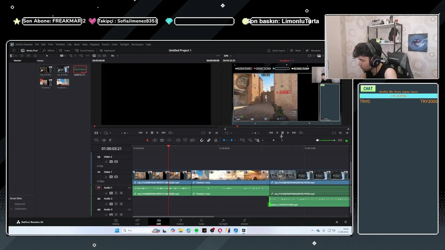Click the Quick Export button
Screen dimensions: 445x250
pyautogui.click(x=276, y=50)
